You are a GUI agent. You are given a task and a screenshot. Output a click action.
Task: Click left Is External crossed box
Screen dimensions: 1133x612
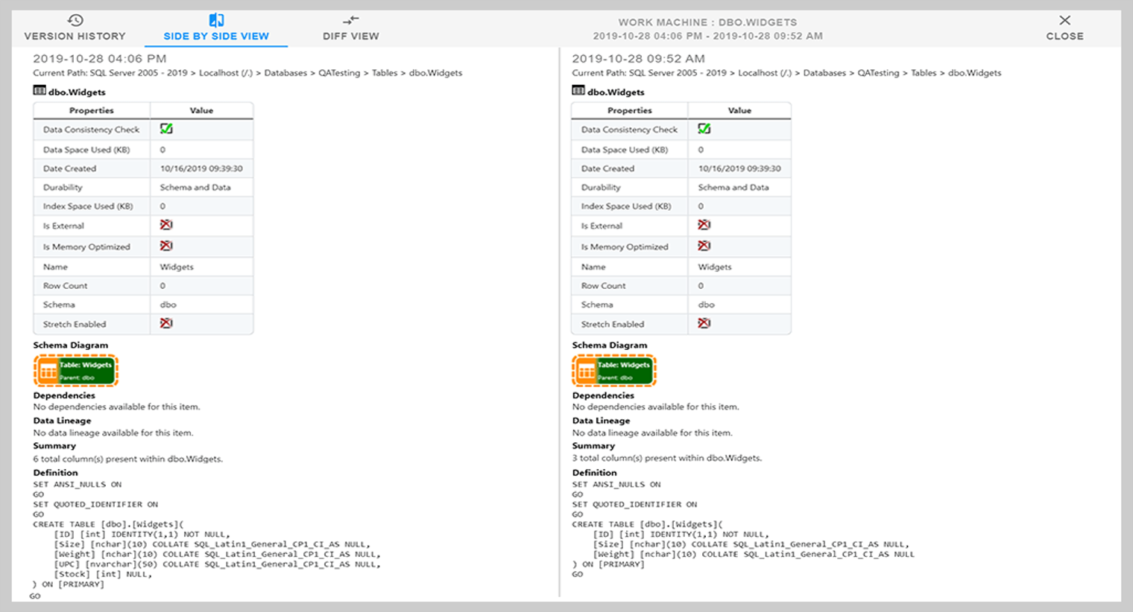coord(166,225)
